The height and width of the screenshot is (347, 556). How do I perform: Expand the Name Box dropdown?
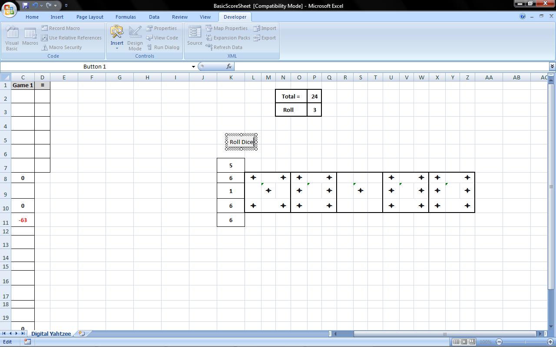click(x=193, y=66)
